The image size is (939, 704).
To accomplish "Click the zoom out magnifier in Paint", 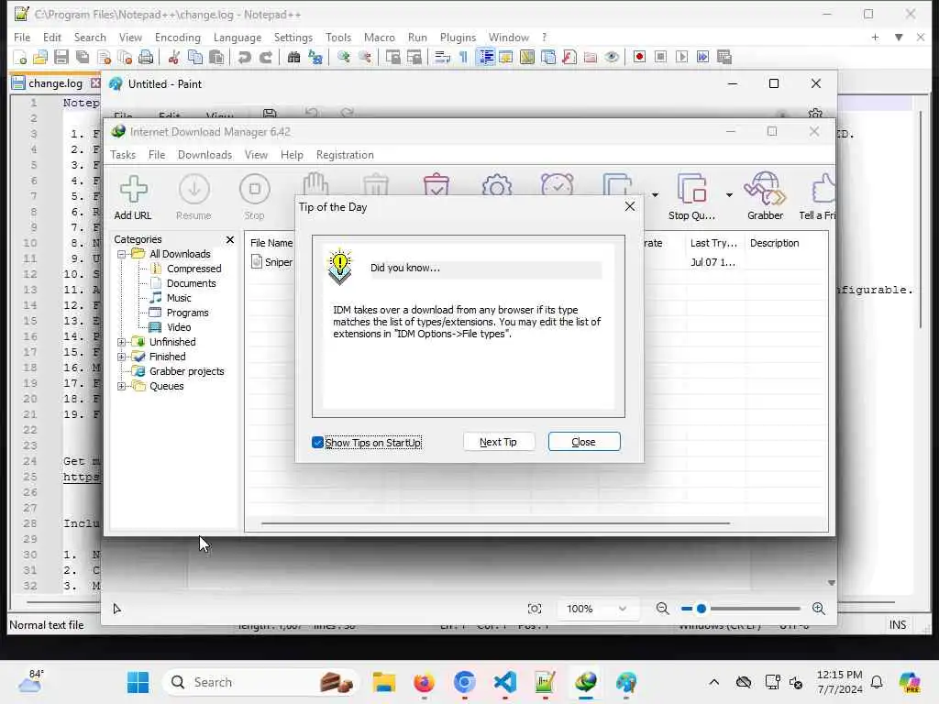I will point(662,609).
